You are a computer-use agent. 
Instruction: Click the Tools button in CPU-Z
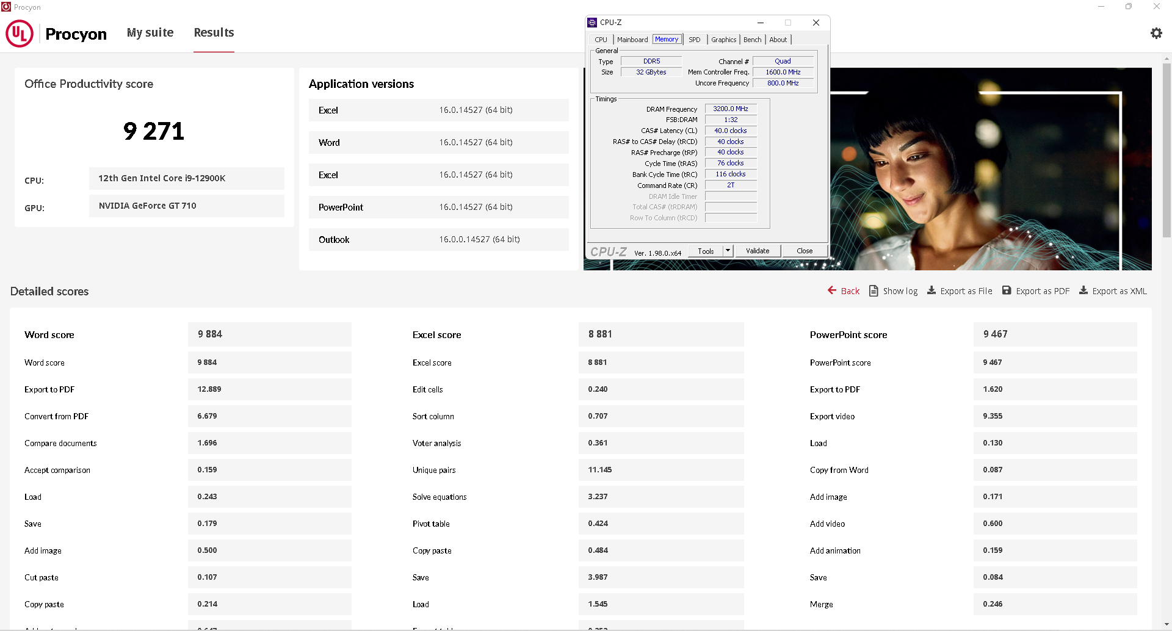pyautogui.click(x=706, y=251)
